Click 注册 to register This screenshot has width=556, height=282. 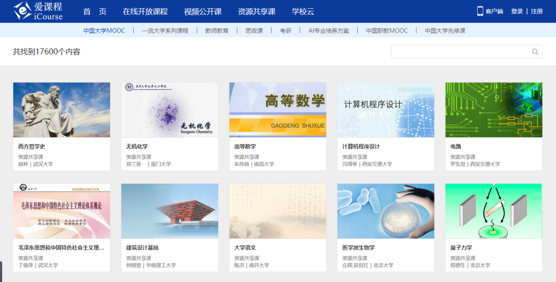point(537,11)
